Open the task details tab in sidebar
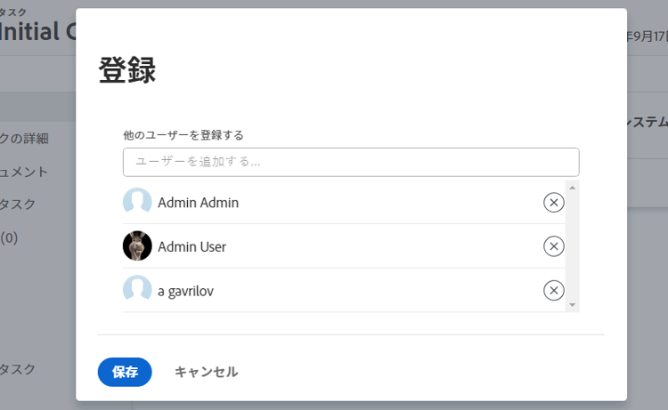The height and width of the screenshot is (410, 668). pyautogui.click(x=27, y=138)
